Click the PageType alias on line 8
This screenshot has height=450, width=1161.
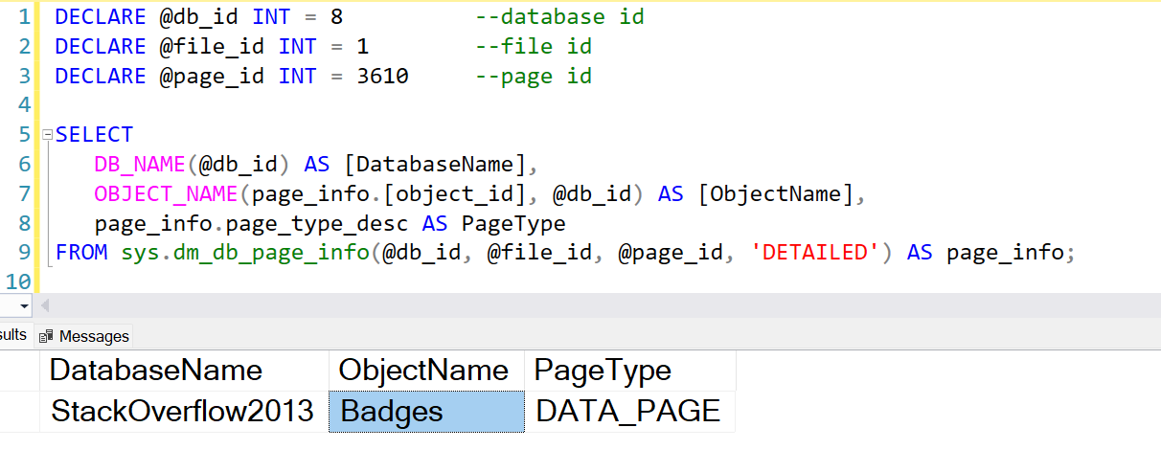pos(513,225)
